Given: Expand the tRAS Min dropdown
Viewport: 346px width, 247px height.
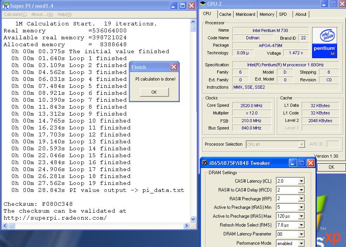Looking at the screenshot, I should coord(301,207).
